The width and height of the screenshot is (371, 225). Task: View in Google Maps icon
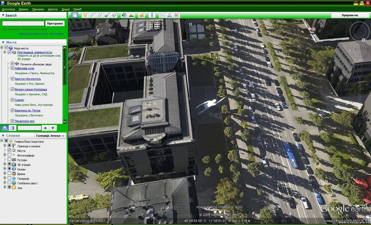176,15
